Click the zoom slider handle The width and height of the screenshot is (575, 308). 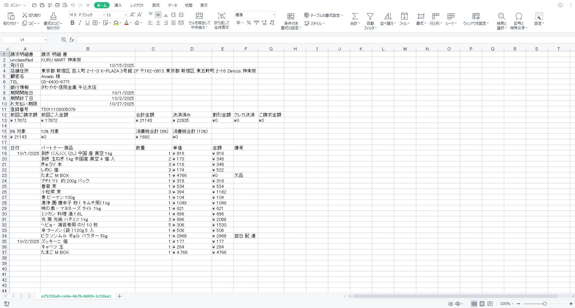[544, 304]
